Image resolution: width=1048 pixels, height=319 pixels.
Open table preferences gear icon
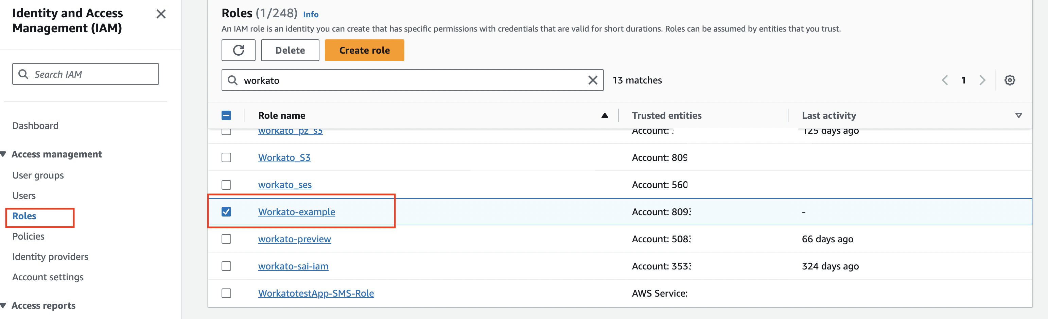pos(1009,80)
